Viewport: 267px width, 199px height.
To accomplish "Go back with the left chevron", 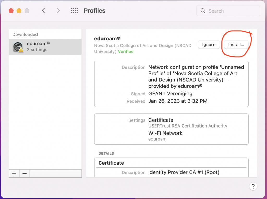I will point(44,11).
